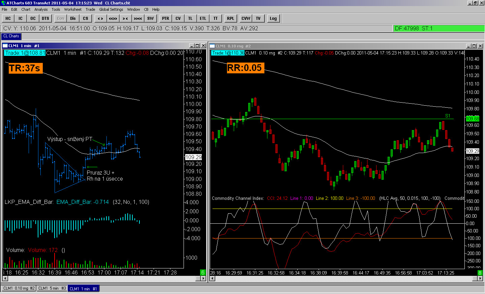
Task: Open the Analysis menu
Action: 41,9
